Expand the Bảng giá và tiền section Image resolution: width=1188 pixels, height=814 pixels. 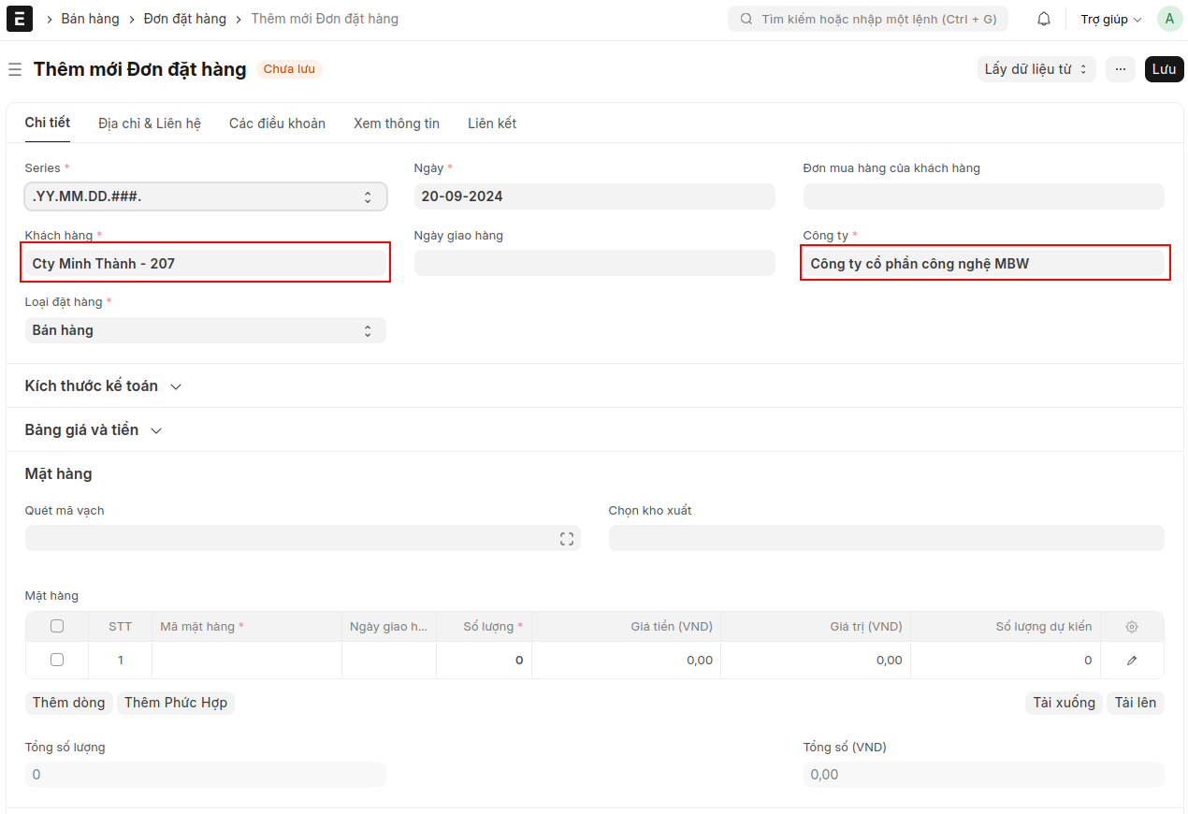point(94,430)
